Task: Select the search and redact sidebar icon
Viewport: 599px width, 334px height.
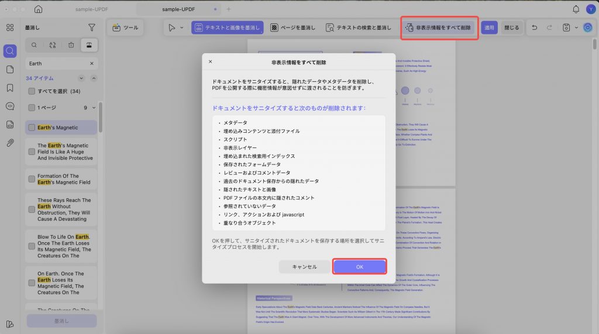Action: click(10, 51)
